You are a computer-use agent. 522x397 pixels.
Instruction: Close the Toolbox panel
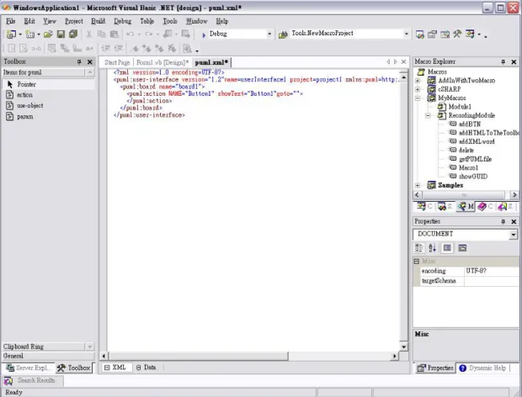89,62
